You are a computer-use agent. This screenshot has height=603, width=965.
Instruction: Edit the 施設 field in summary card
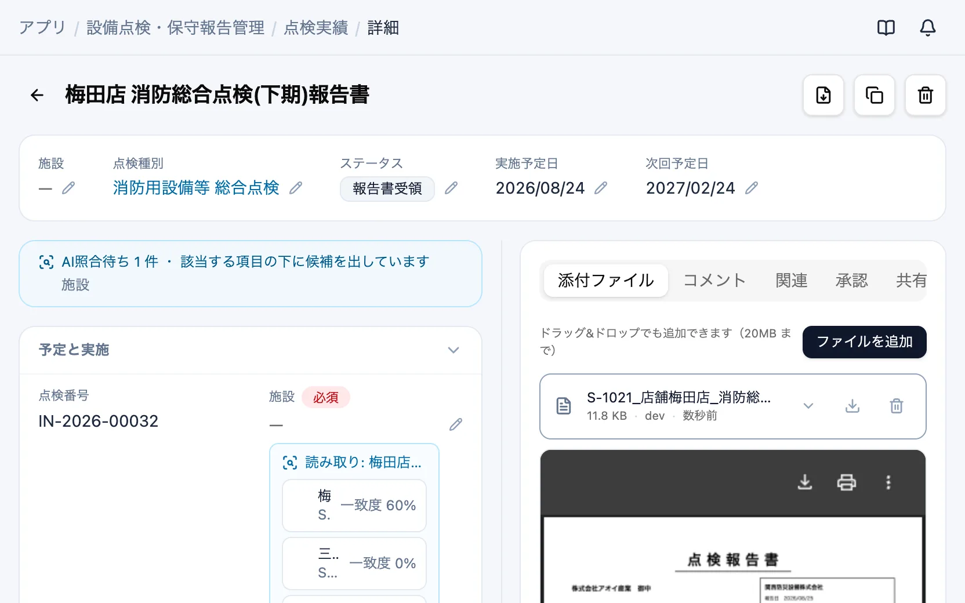pyautogui.click(x=68, y=188)
